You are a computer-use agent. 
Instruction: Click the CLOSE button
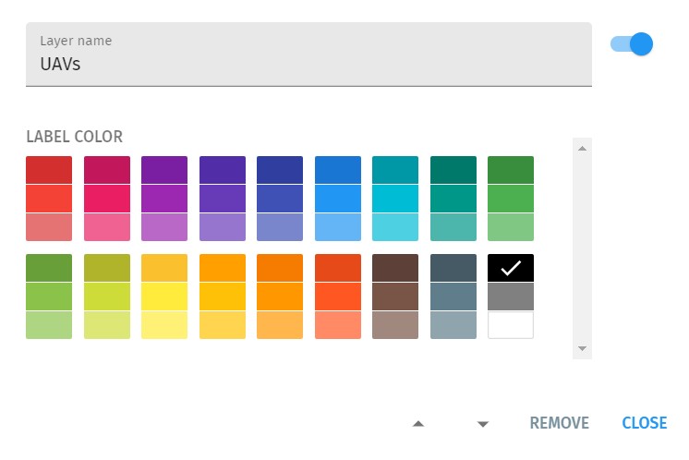tap(644, 423)
